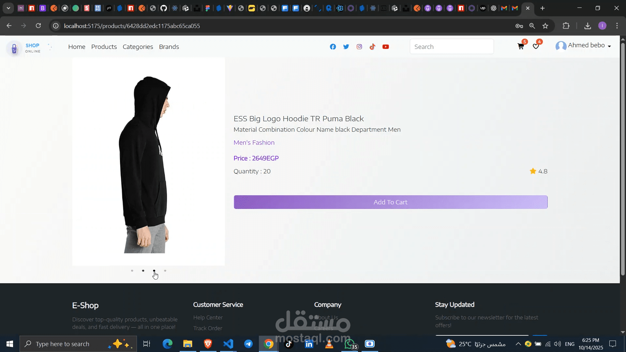This screenshot has height=352, width=626.
Task: Open the YouTube social icon
Action: click(386, 47)
